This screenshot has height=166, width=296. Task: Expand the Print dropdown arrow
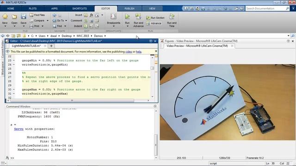43,26
